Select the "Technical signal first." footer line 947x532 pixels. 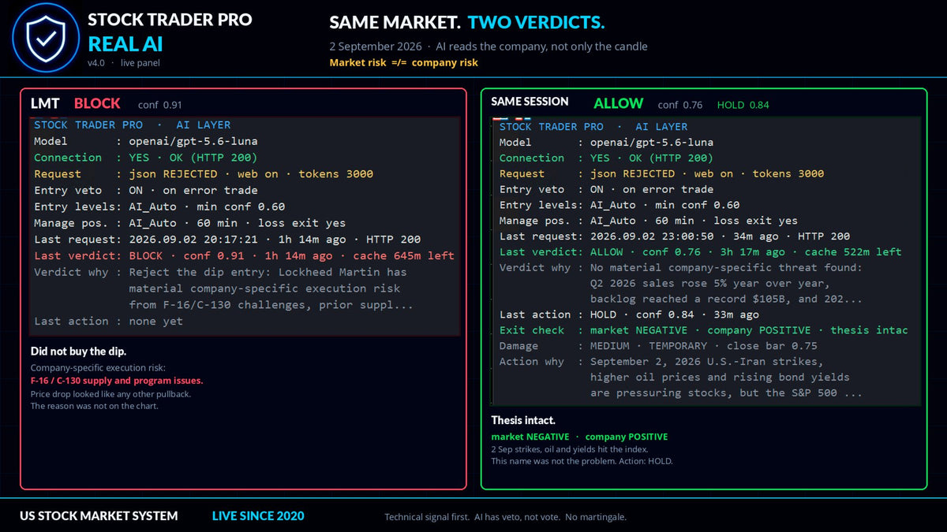[505, 517]
